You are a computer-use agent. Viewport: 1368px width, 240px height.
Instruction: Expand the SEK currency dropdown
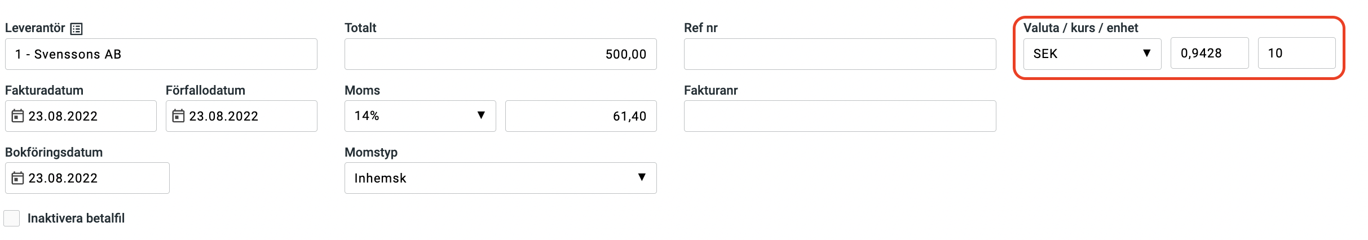click(x=1092, y=54)
